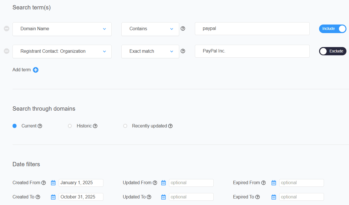Viewport: 349px width, 205px height.
Task: Show help for Historic domains option
Action: tap(95, 126)
